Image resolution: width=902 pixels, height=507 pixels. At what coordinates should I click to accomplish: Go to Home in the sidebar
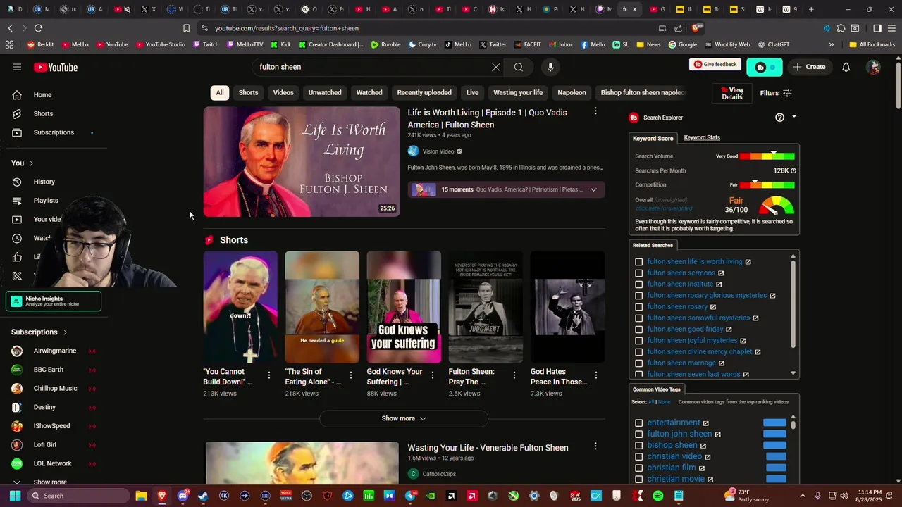(42, 95)
